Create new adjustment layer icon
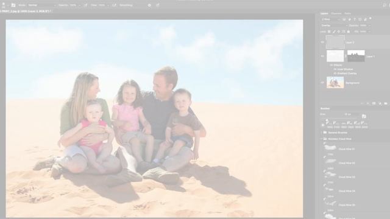Image resolution: width=390 pixels, height=219 pixels. tap(380, 103)
